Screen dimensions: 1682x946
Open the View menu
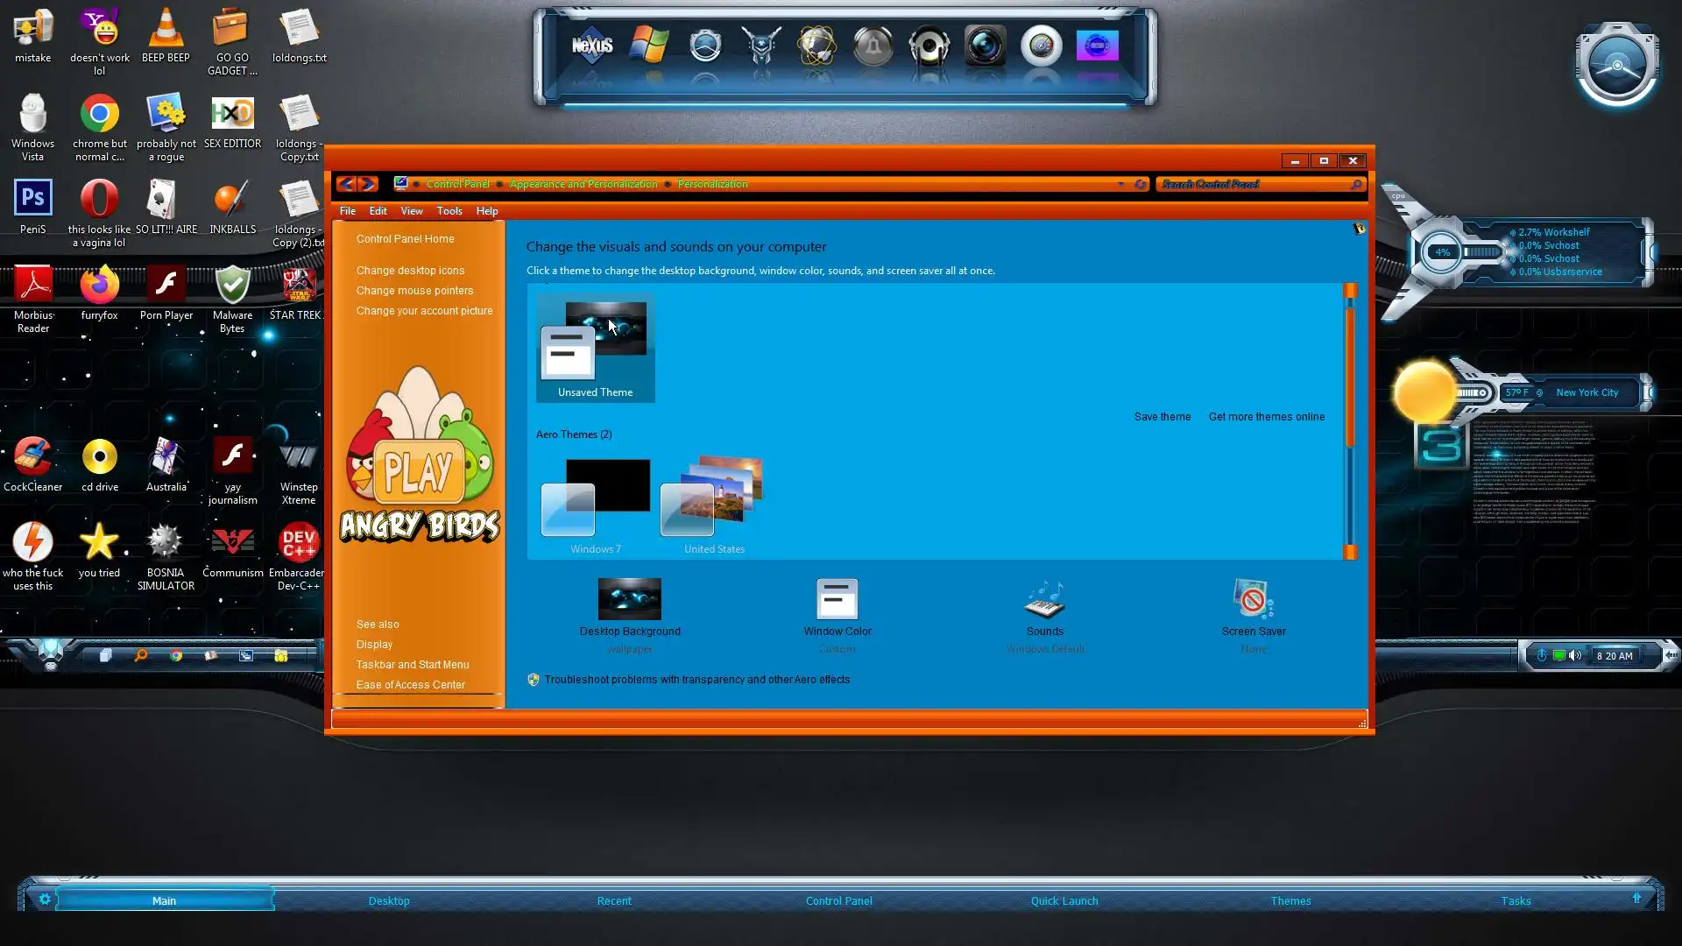tap(412, 211)
